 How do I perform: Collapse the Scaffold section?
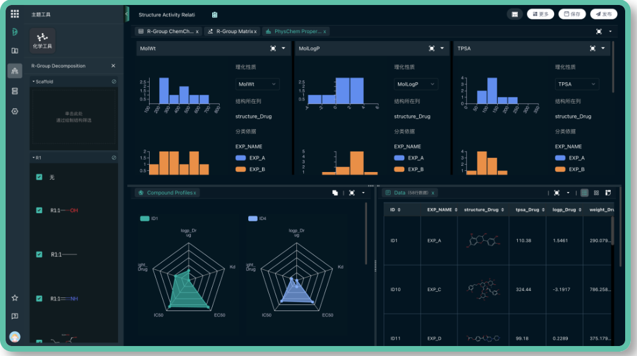coord(34,82)
